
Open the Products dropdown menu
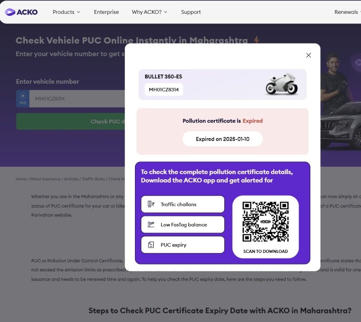pyautogui.click(x=66, y=12)
